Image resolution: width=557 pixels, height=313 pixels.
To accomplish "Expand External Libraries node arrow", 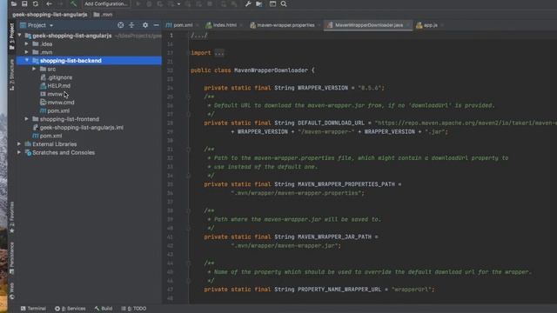I will [x=19, y=144].
